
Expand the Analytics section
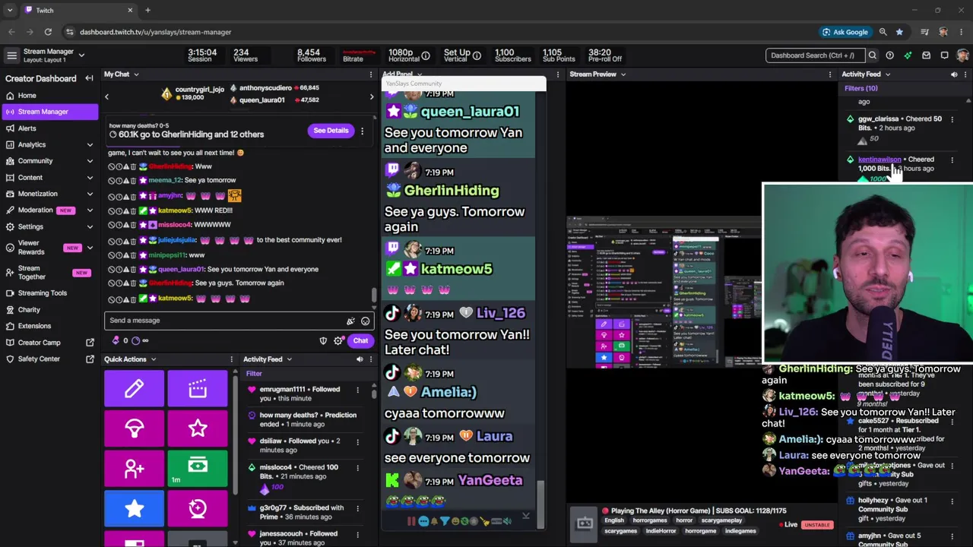tap(90, 144)
